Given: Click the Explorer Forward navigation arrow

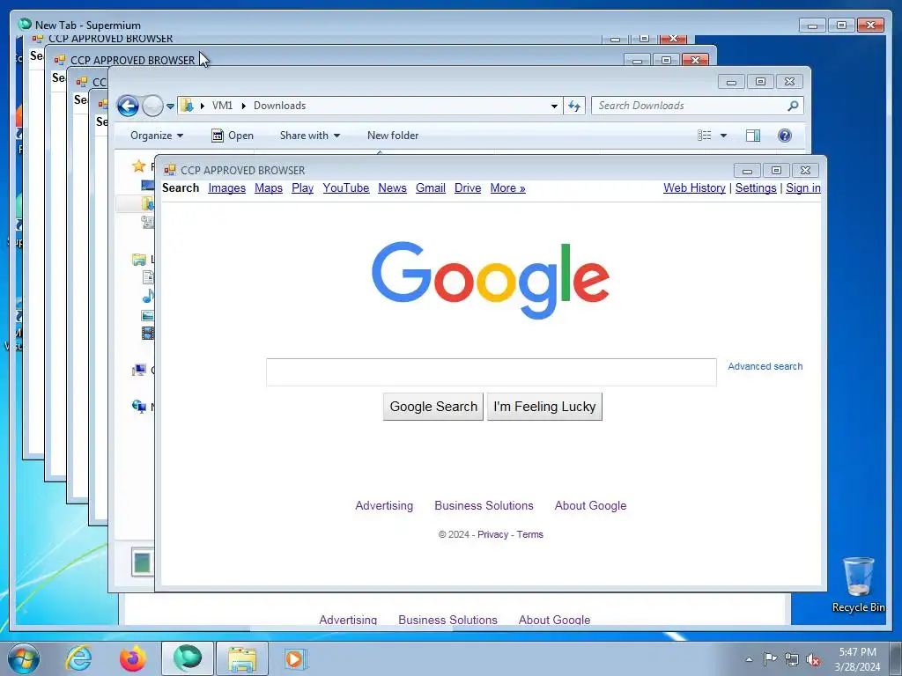Looking at the screenshot, I should [x=152, y=106].
